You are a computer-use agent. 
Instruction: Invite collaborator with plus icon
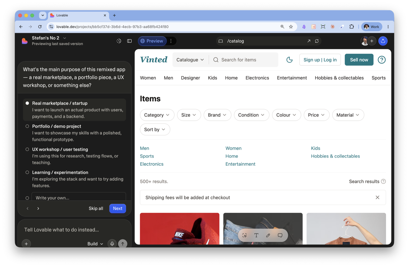click(372, 41)
